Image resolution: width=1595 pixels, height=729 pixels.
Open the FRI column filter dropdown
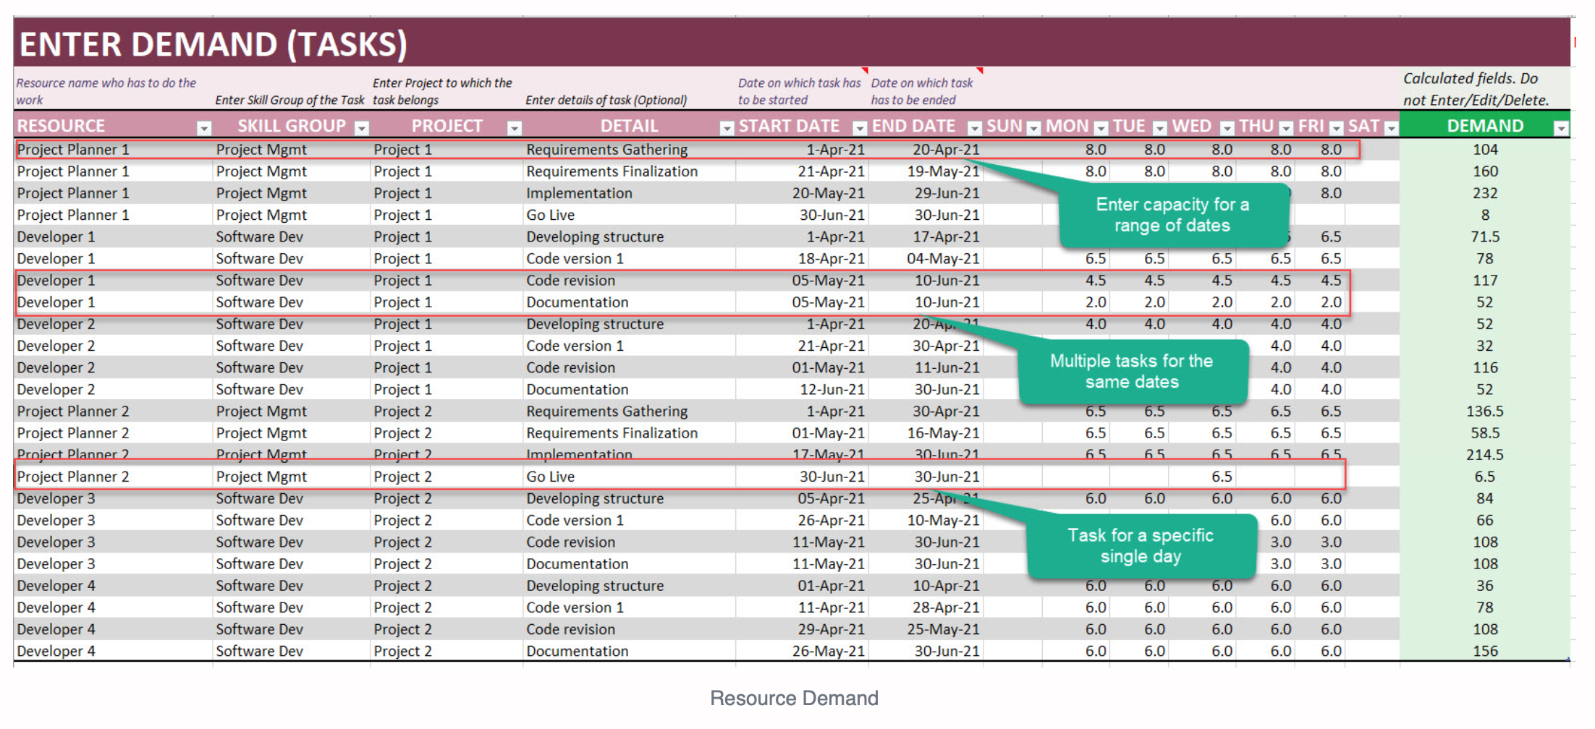[x=1337, y=128]
